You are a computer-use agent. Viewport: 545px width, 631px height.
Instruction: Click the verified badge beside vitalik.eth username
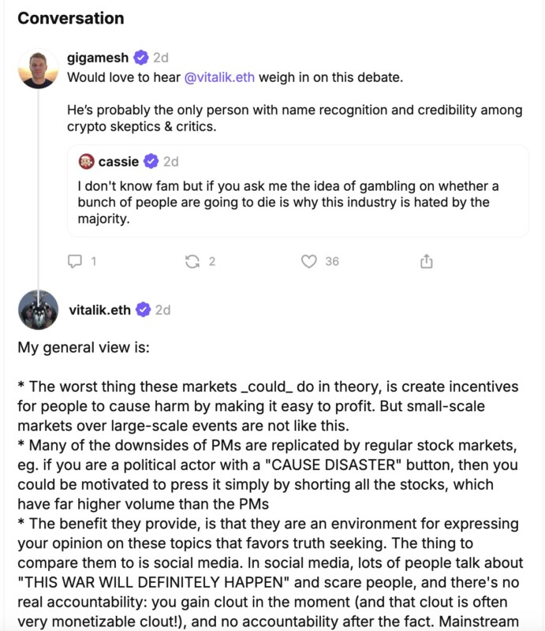click(143, 309)
